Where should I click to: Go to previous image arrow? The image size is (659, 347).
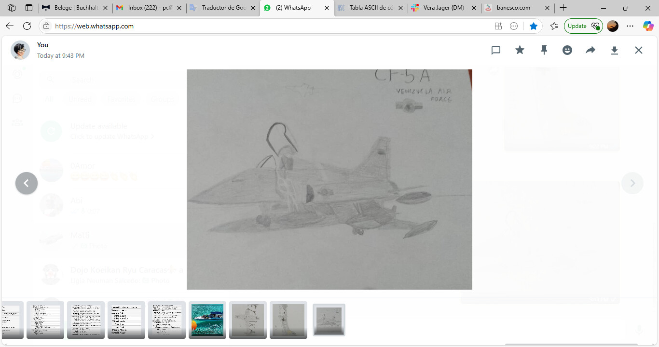[27, 183]
